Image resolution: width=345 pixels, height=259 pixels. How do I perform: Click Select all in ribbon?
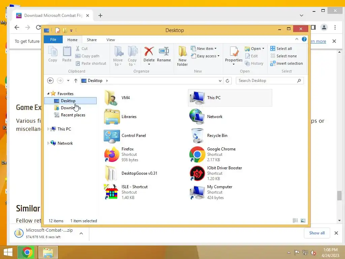[281, 49]
